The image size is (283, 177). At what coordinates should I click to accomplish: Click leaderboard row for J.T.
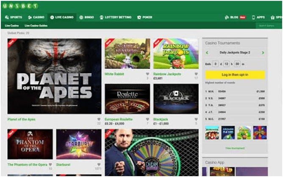pyautogui.click(x=235, y=112)
